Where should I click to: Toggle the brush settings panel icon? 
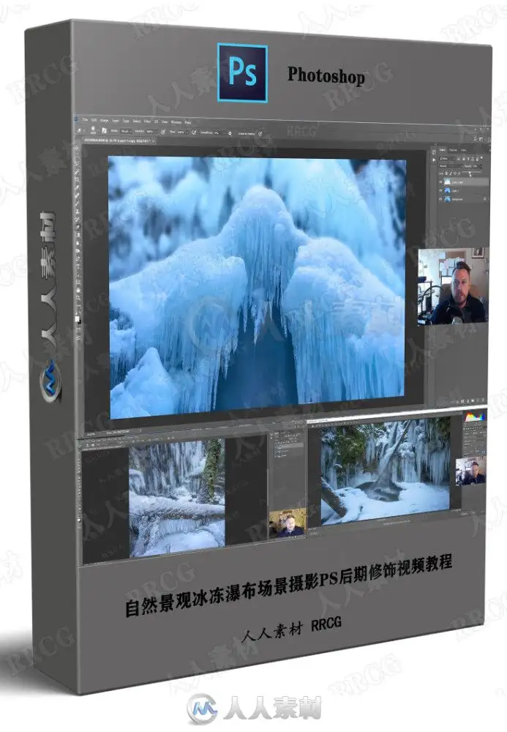coord(105,131)
